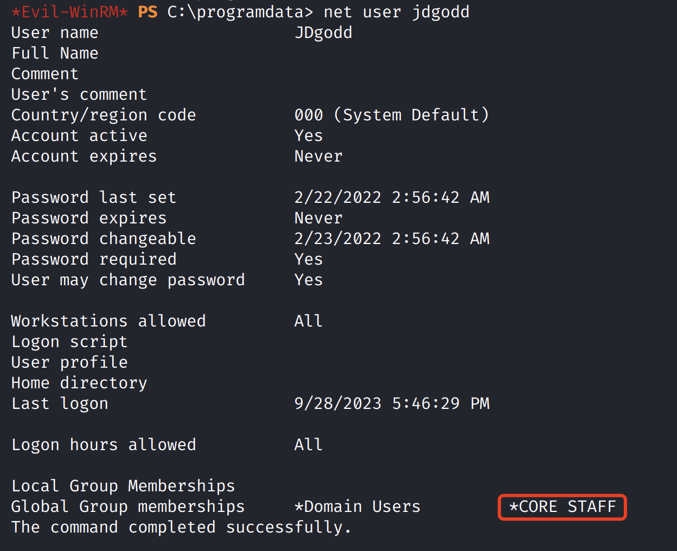Click the 'Local Group Memberships' label
This screenshot has height=551, width=677.
click(x=123, y=486)
